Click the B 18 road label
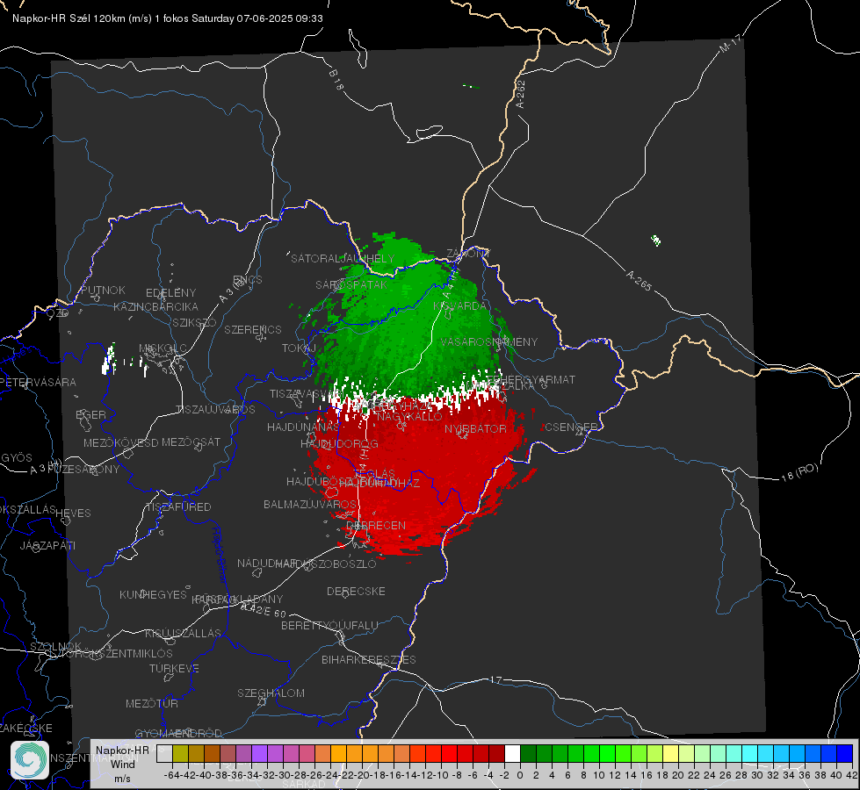The width and height of the screenshot is (860, 790). (336, 80)
